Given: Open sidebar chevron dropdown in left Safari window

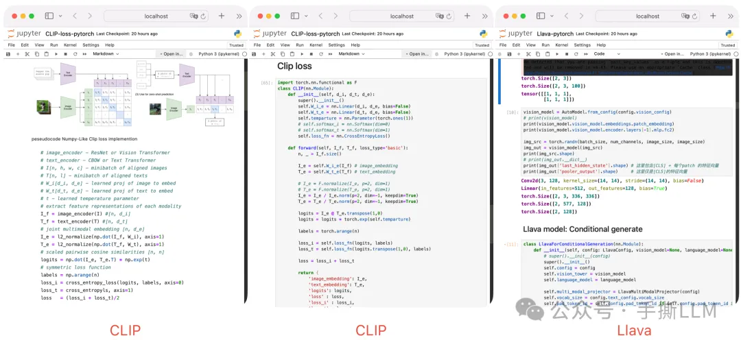Looking at the screenshot, I should [60, 16].
